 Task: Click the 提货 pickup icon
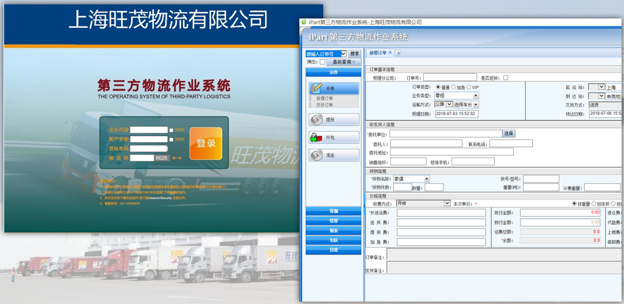tap(316, 119)
